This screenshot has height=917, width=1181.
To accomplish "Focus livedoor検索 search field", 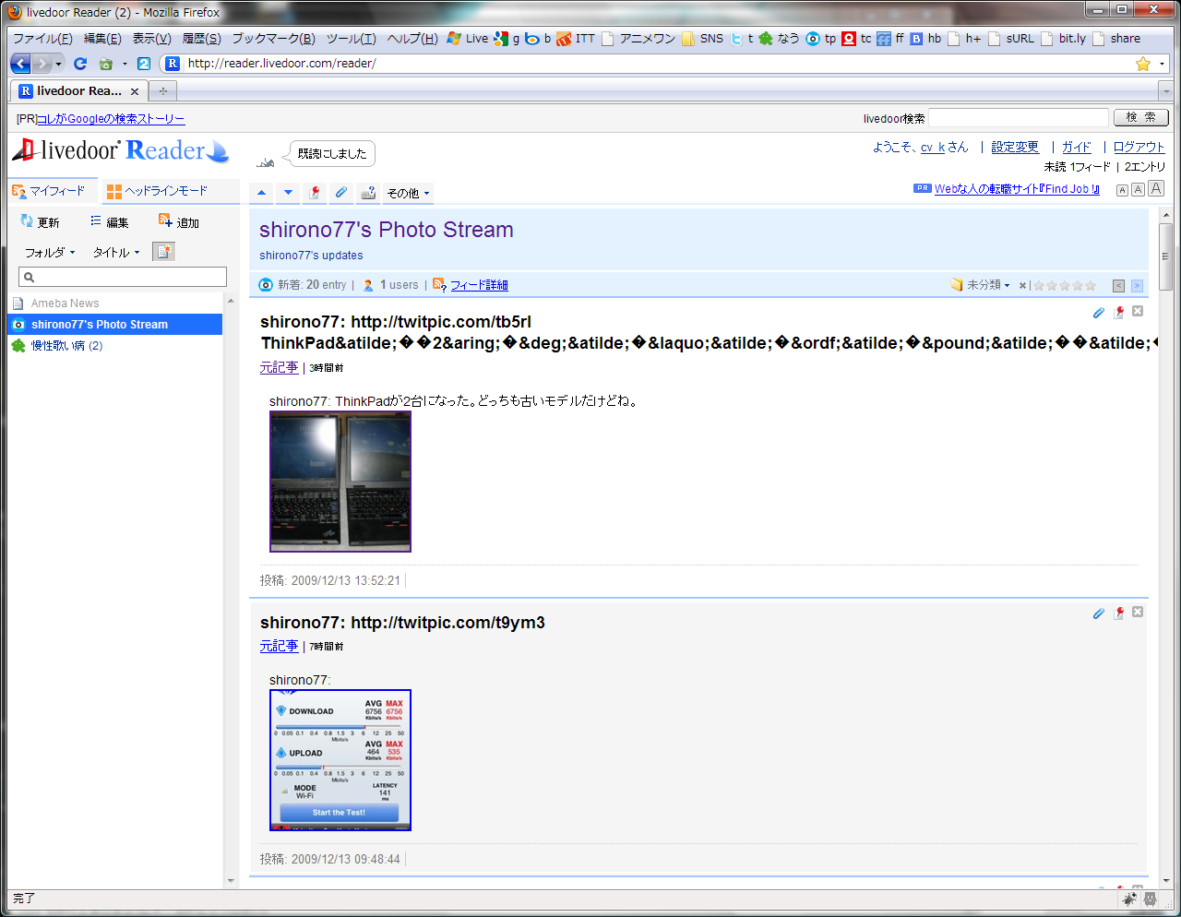I will (x=1019, y=118).
